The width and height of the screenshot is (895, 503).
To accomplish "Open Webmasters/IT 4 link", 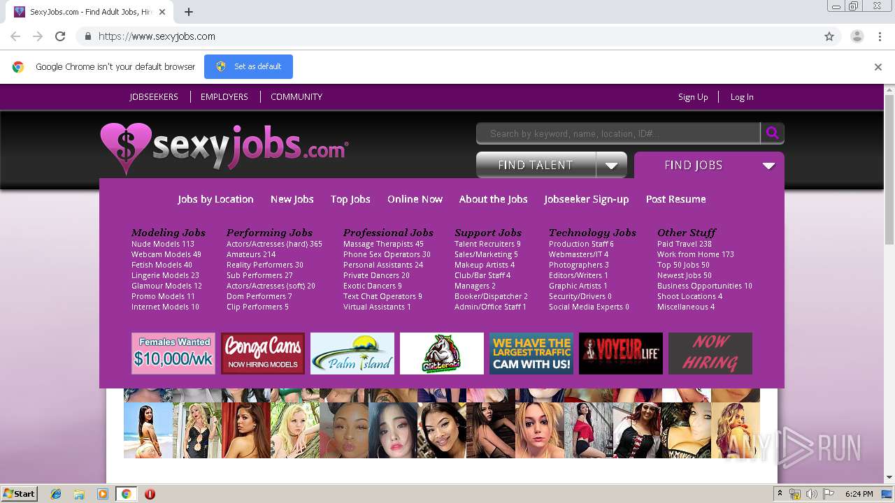I will pyautogui.click(x=578, y=254).
